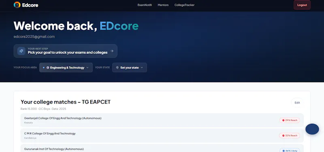This screenshot has width=324, height=152.
Task: Click the Edcore logo icon
Action: point(17,5)
